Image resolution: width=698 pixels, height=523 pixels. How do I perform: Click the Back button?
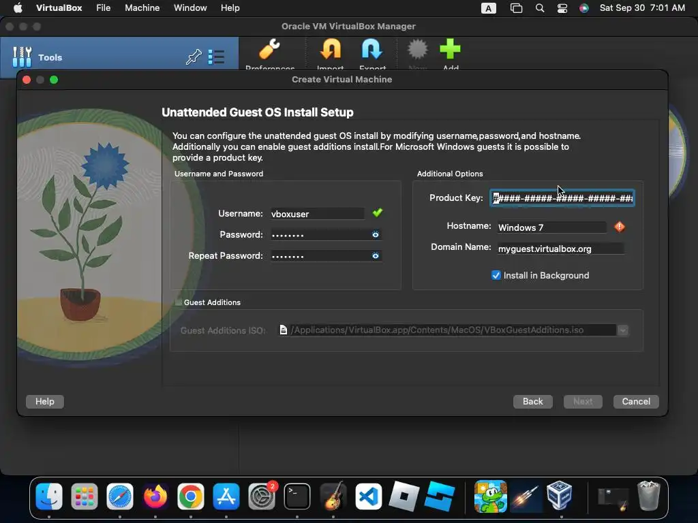pyautogui.click(x=533, y=402)
